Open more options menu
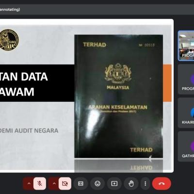 click(145, 183)
